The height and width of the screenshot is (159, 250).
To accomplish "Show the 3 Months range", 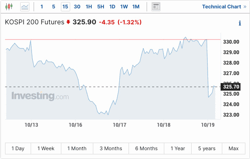I will pos(111,149).
